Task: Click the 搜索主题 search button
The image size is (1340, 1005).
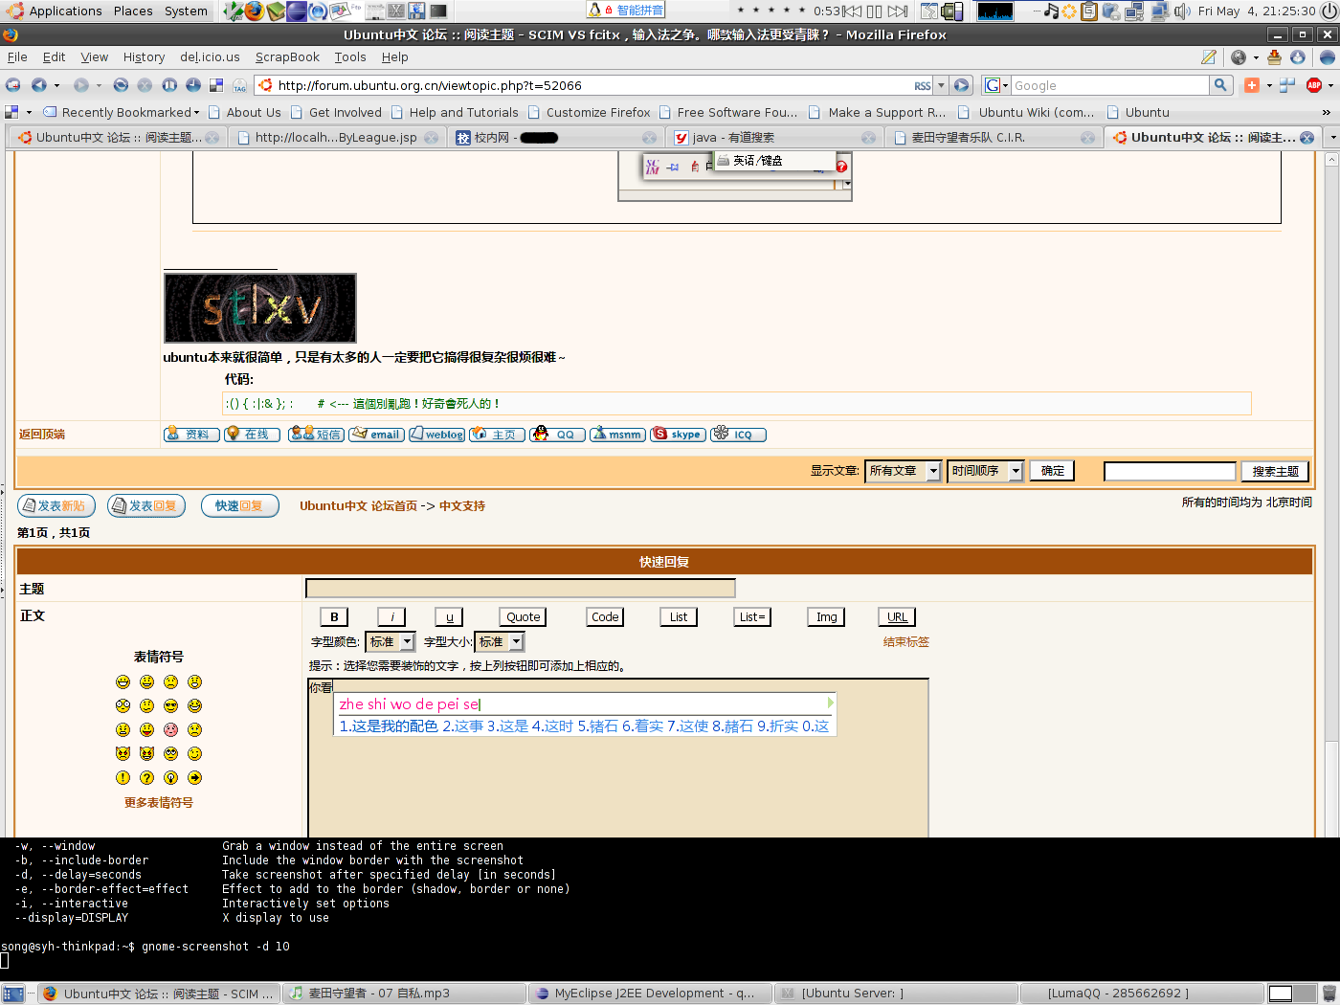Action: point(1275,471)
